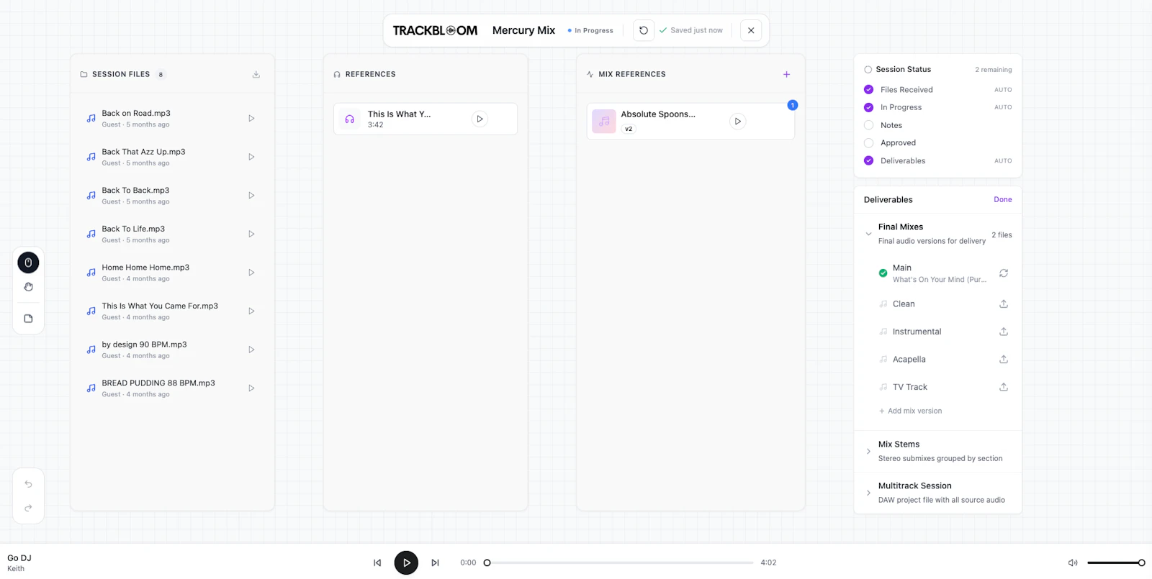
Task: Select the note tool in left toolbar
Action: [x=28, y=319]
